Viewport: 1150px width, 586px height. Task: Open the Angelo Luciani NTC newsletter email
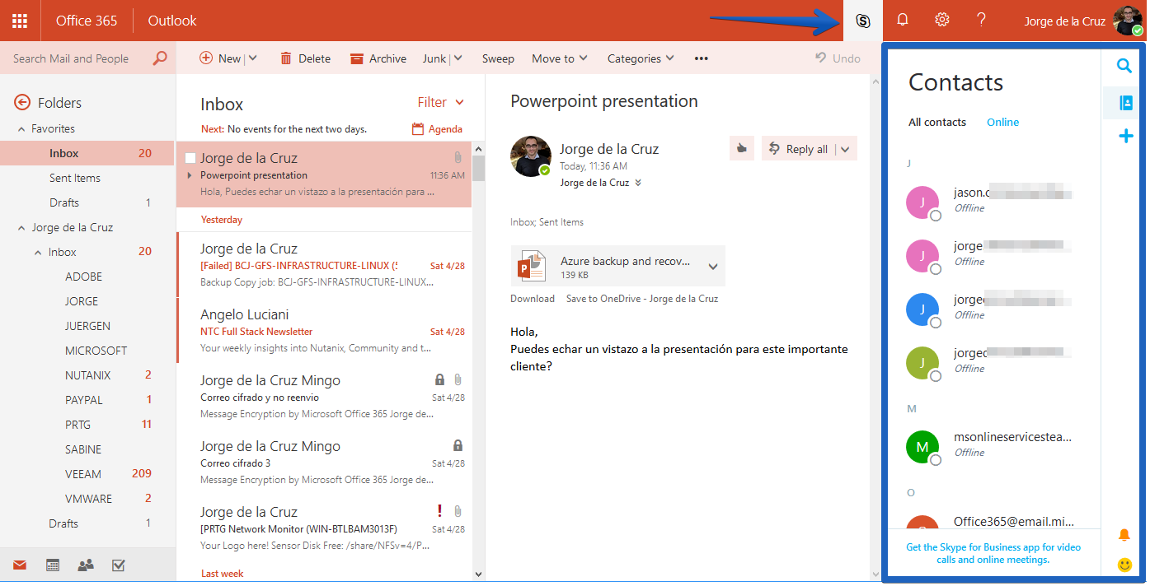(x=324, y=331)
